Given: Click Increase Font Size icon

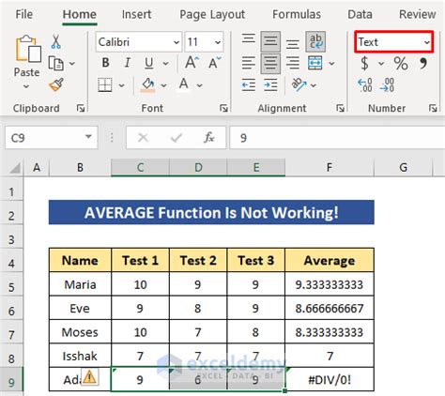Looking at the screenshot, I should [x=192, y=63].
